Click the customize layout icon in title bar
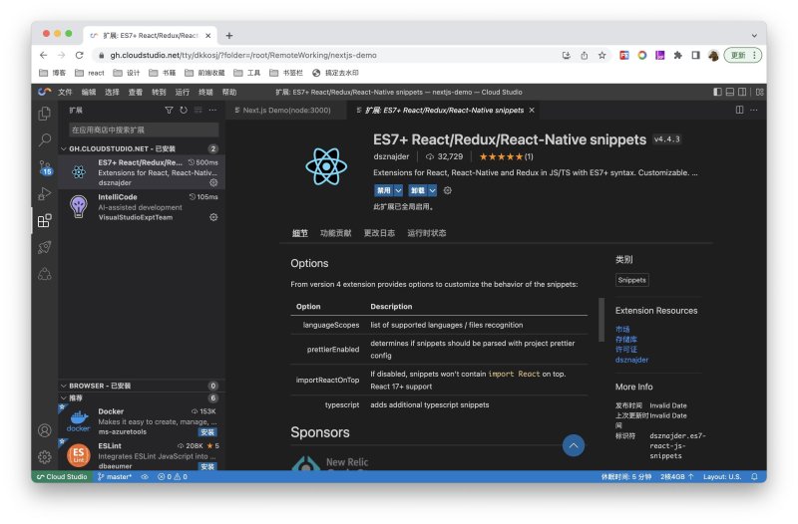 [x=759, y=92]
